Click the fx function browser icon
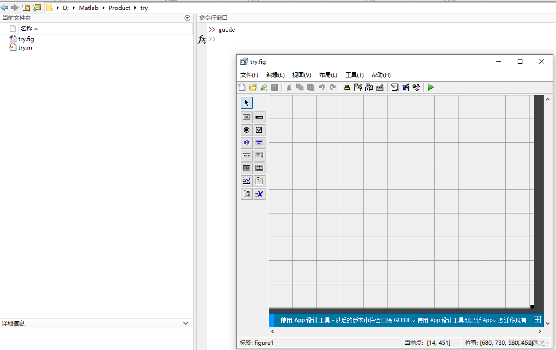 [x=202, y=39]
